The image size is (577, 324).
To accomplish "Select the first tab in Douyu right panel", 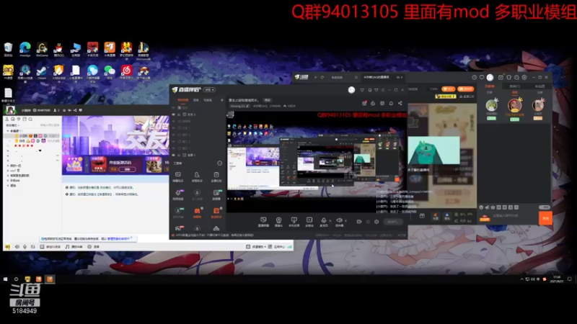I will click(x=490, y=86).
